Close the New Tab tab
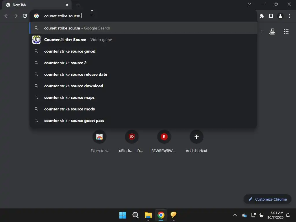Viewport: 296px width, 222px height. coord(67,5)
